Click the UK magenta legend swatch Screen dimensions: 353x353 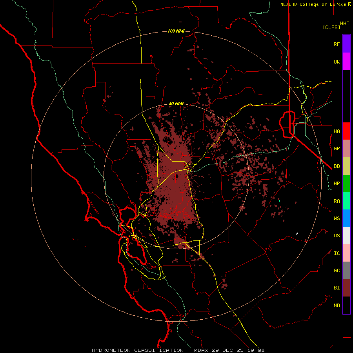pos(346,62)
